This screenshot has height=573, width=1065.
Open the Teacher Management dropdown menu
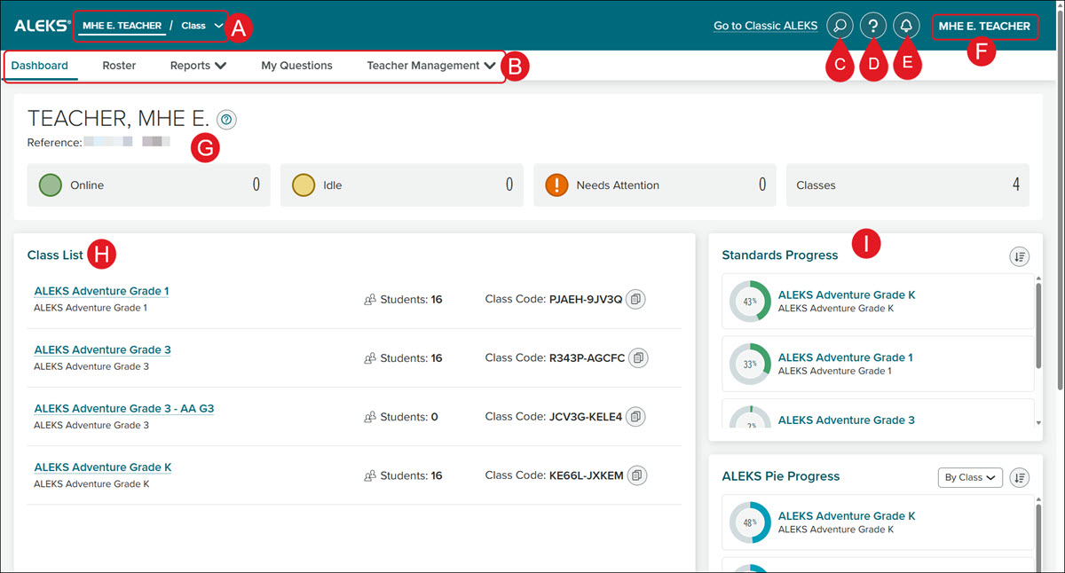coord(430,65)
